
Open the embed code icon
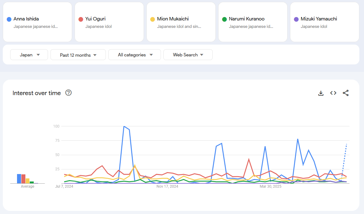point(333,93)
